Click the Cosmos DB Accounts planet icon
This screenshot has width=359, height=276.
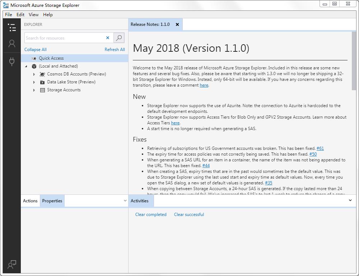pos(42,74)
